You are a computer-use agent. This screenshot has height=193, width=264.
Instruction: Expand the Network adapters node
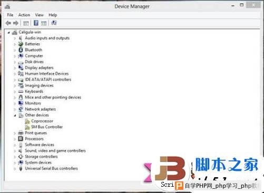[15, 110]
